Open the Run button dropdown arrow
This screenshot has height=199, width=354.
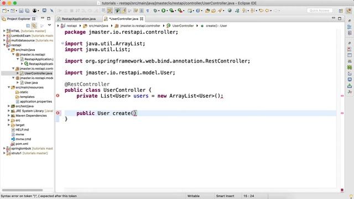[x=167, y=11]
